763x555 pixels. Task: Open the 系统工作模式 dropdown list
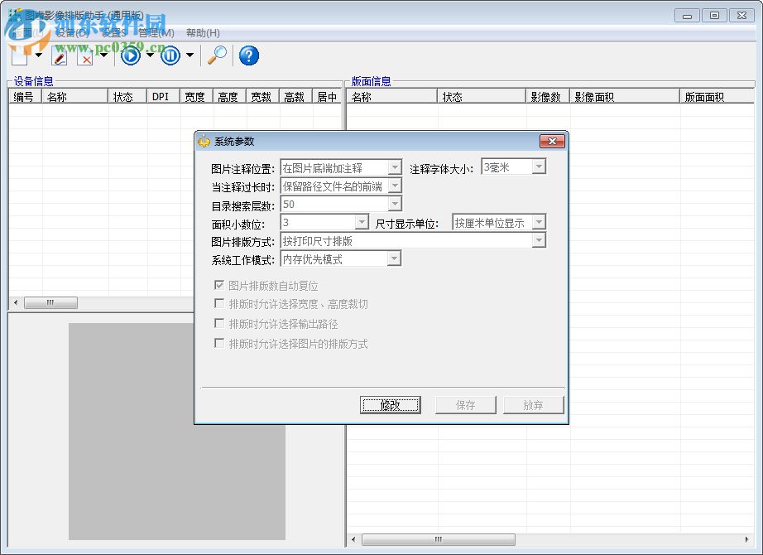395,258
